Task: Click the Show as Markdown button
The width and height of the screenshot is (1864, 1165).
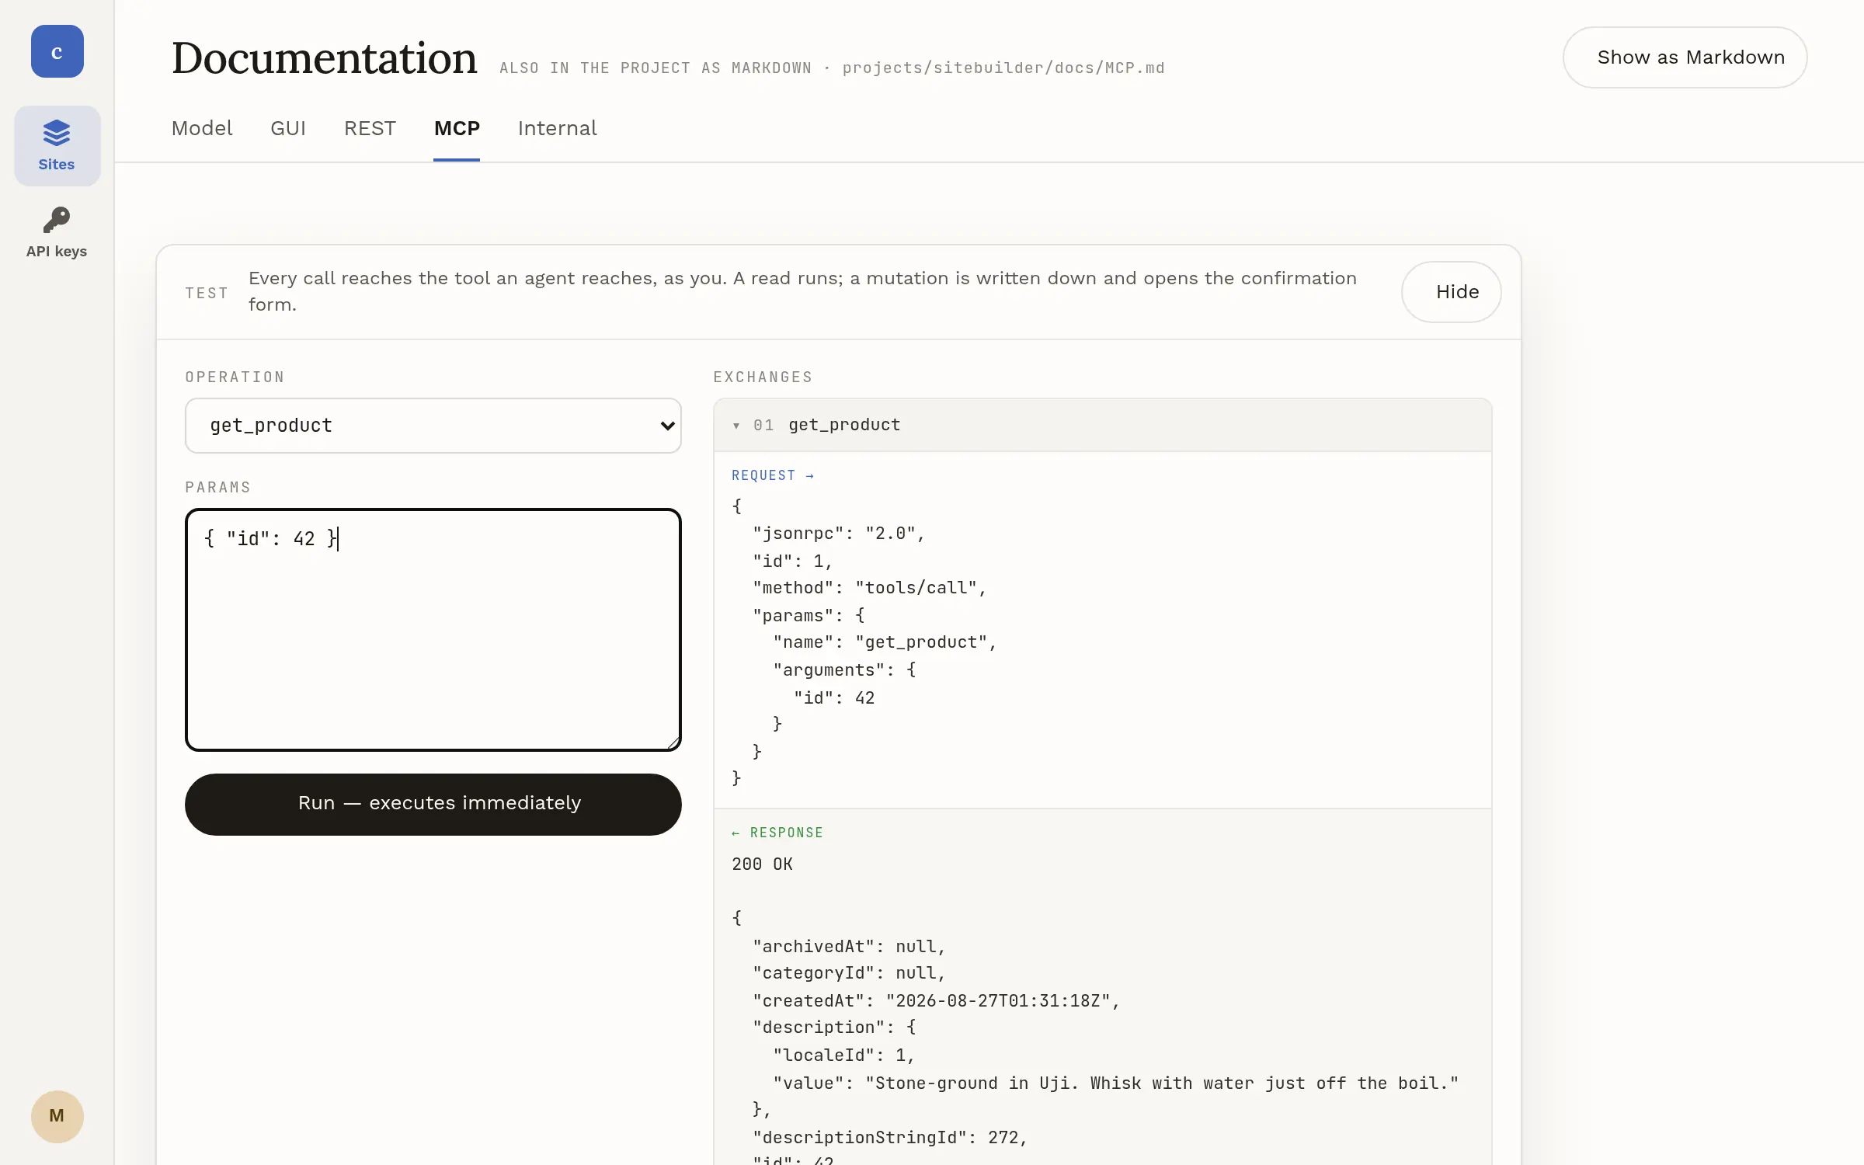Action: [1685, 57]
